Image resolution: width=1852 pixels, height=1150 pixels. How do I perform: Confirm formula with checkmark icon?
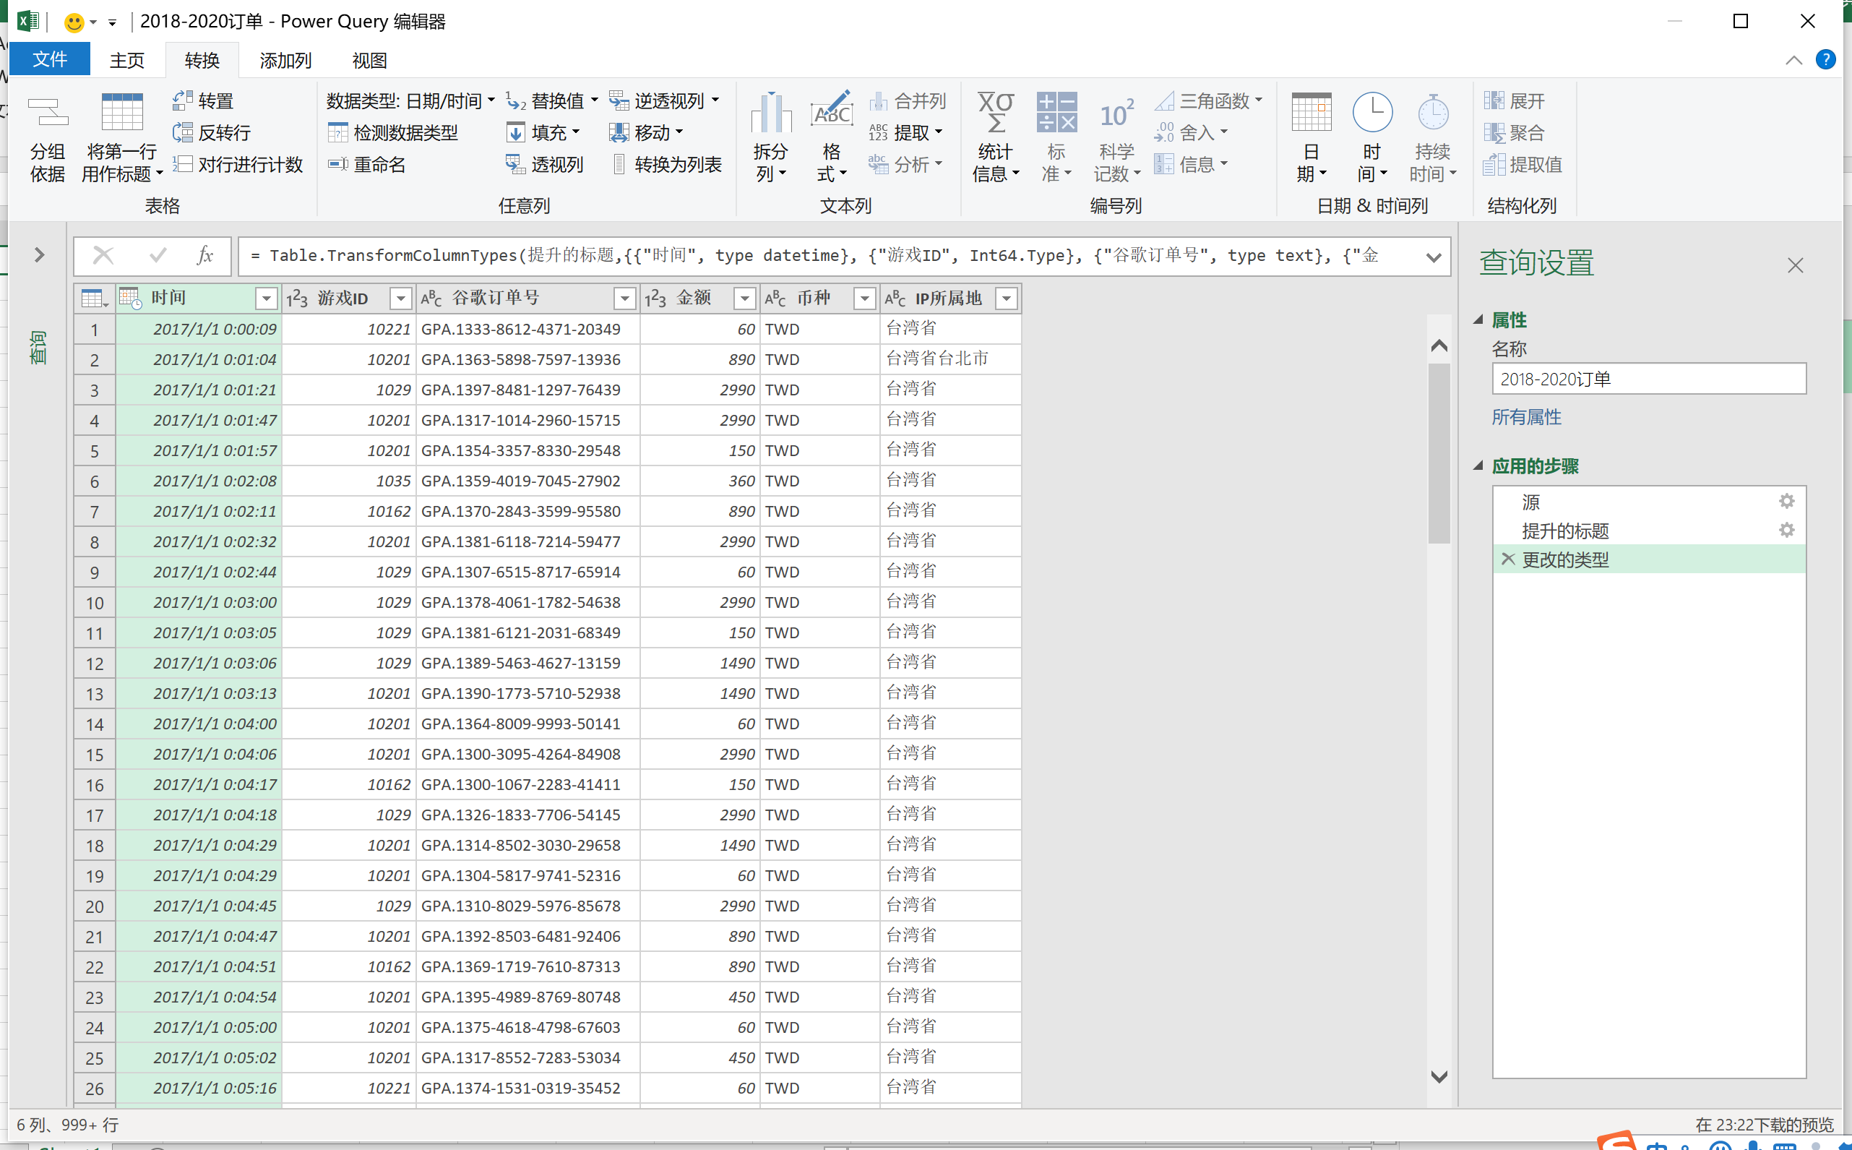pyautogui.click(x=158, y=256)
